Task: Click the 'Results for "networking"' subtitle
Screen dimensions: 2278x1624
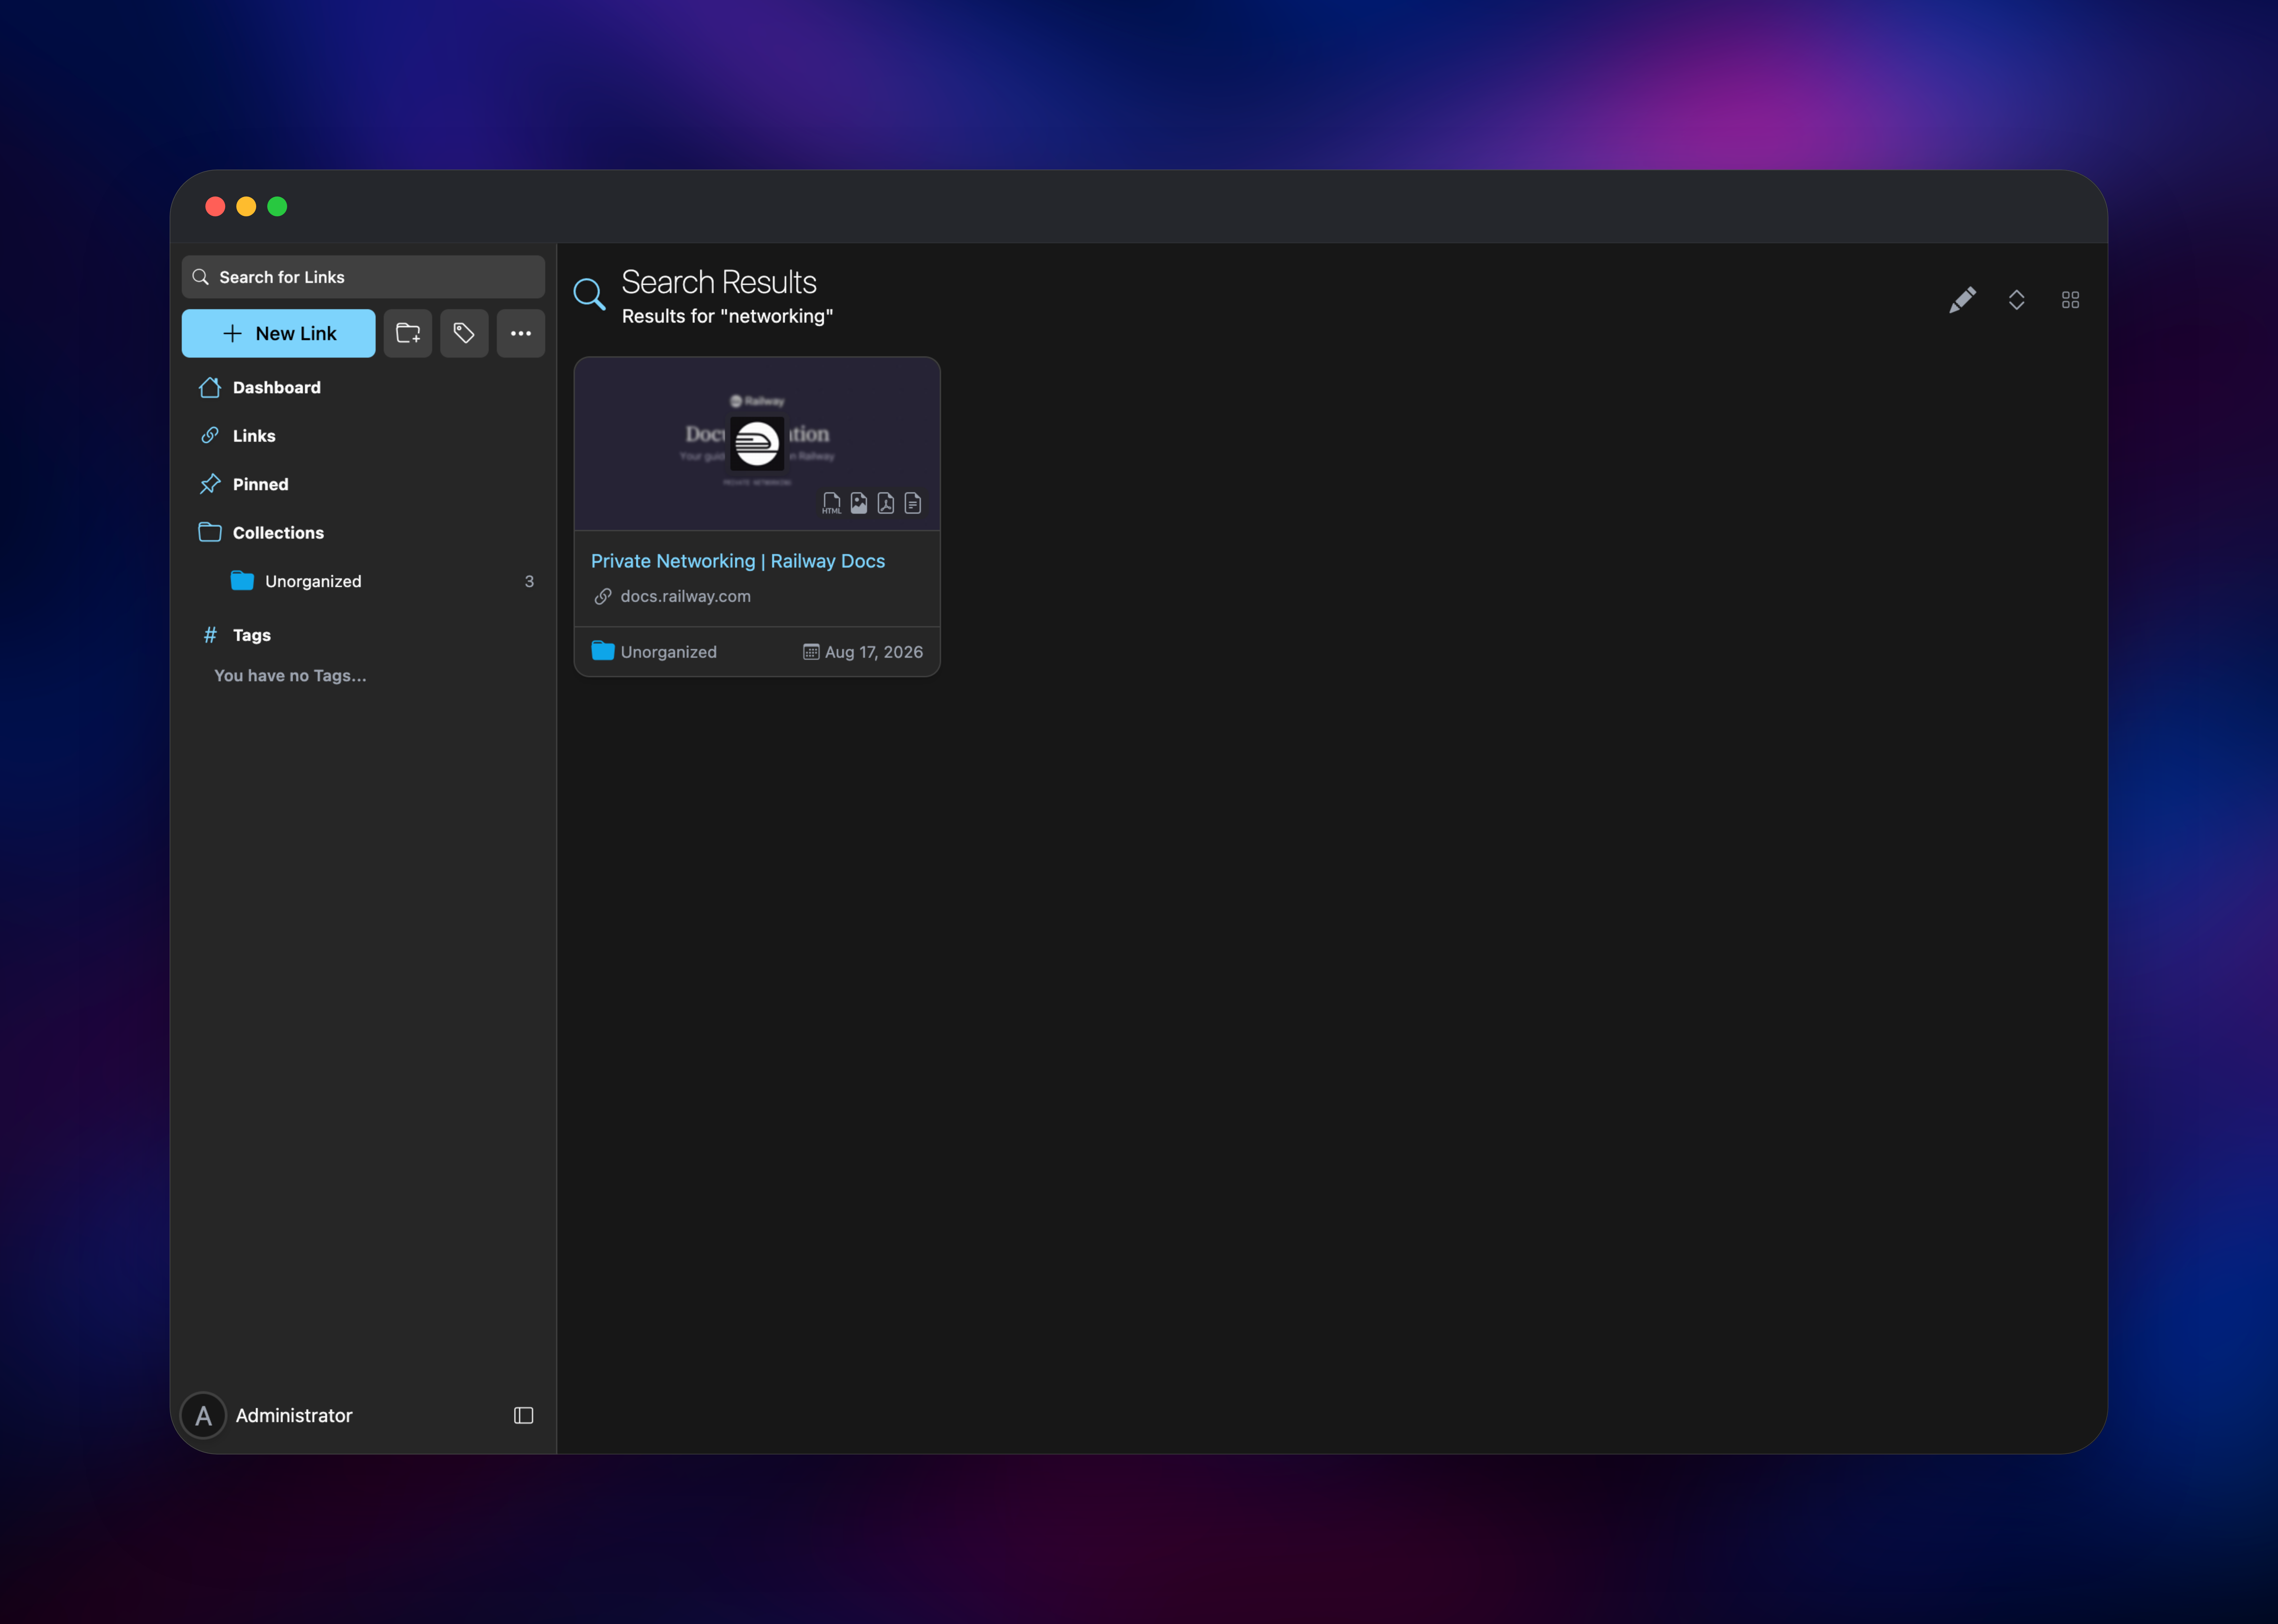Action: coord(727,316)
